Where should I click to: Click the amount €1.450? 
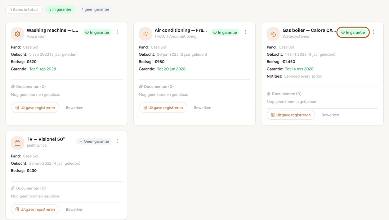click(289, 61)
